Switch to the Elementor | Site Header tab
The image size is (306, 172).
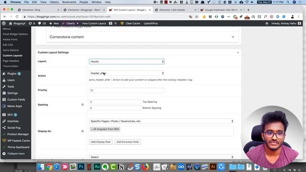pyautogui.click(x=175, y=10)
